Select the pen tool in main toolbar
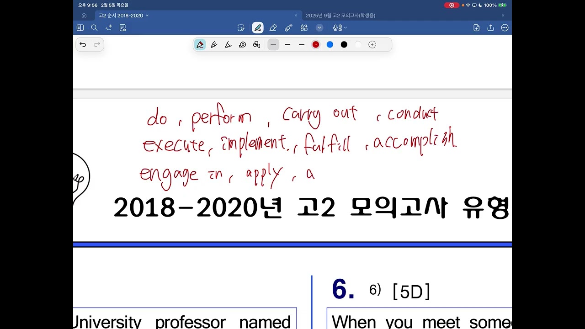Image resolution: width=585 pixels, height=329 pixels. coord(258,28)
